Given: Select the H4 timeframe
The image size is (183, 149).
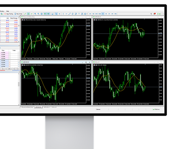Looking at the screenshot, I should (x=106, y=14).
